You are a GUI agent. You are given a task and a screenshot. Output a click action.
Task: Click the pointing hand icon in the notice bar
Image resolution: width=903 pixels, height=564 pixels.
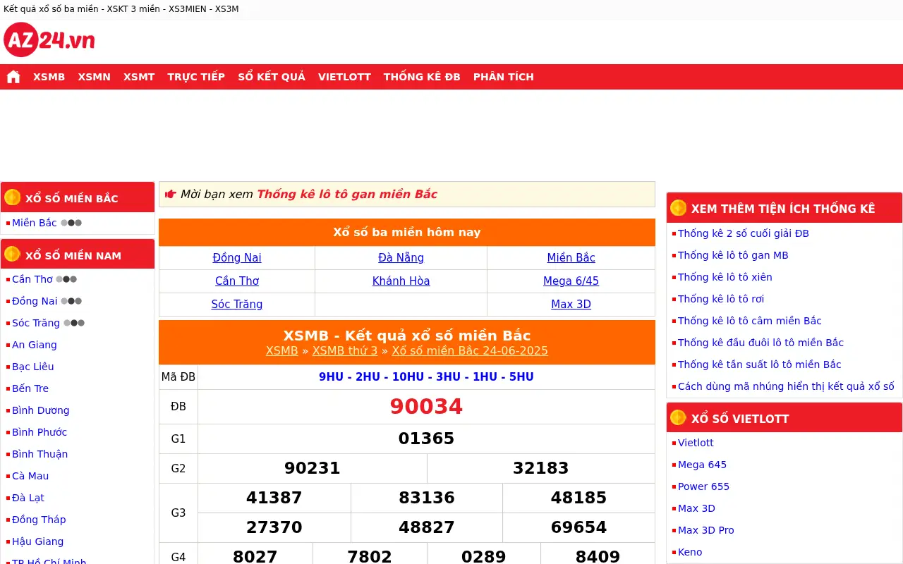click(170, 195)
